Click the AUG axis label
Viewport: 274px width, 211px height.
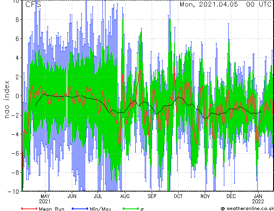125,196
